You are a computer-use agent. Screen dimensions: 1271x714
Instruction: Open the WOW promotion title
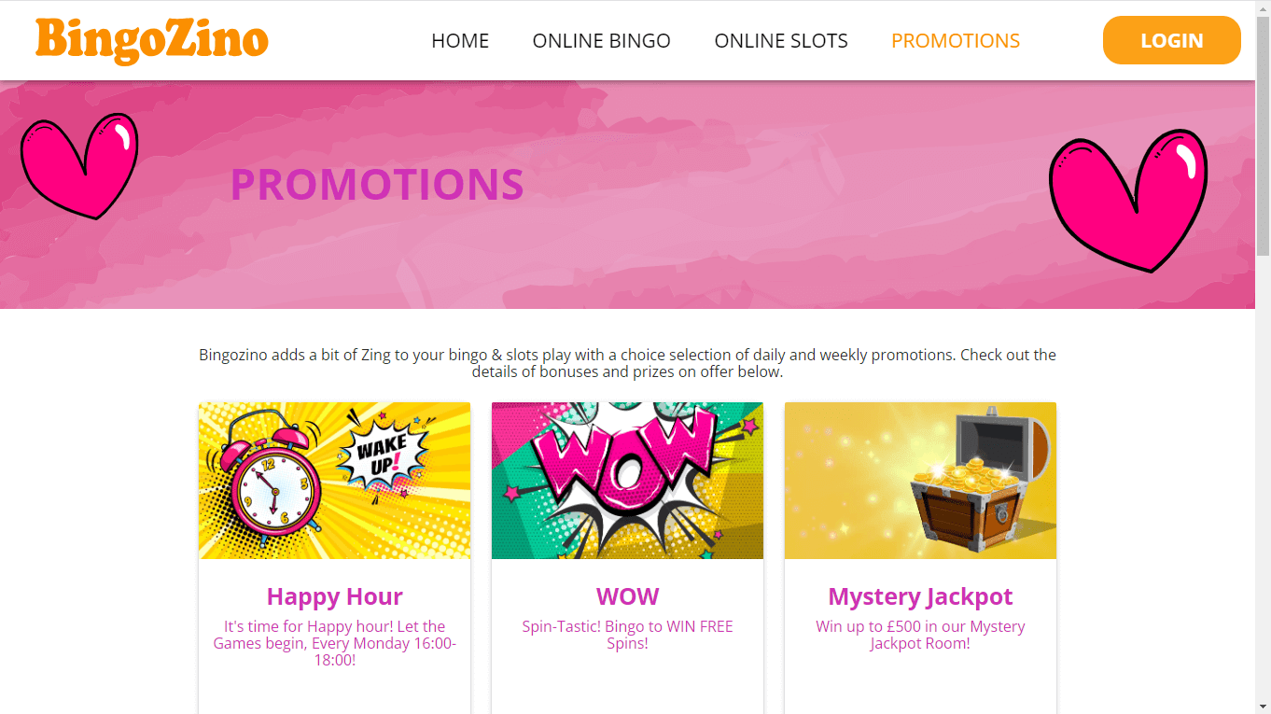[628, 596]
